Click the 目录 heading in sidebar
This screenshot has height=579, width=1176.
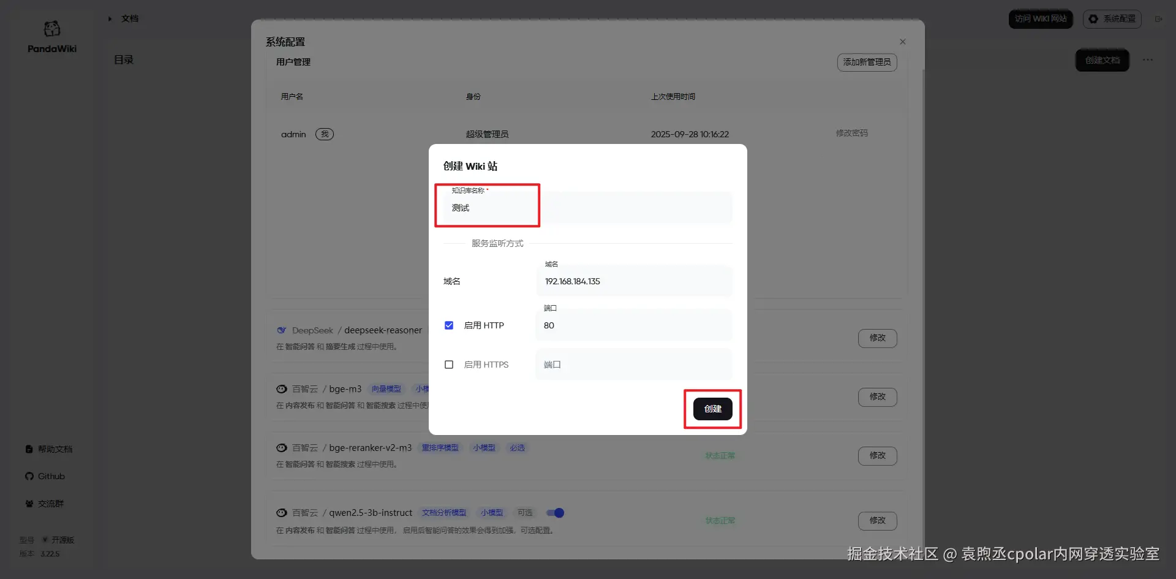124,59
